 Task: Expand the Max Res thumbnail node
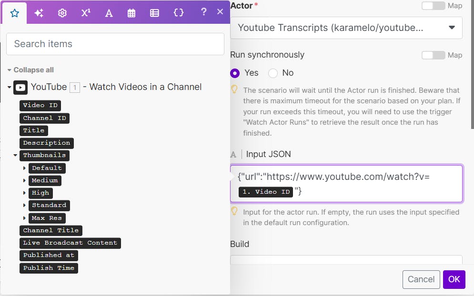pos(24,218)
